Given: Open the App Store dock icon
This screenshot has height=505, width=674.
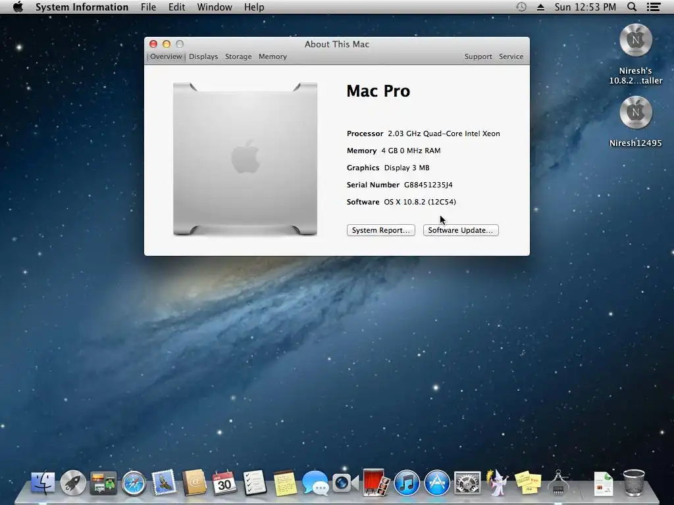Looking at the screenshot, I should tap(437, 483).
